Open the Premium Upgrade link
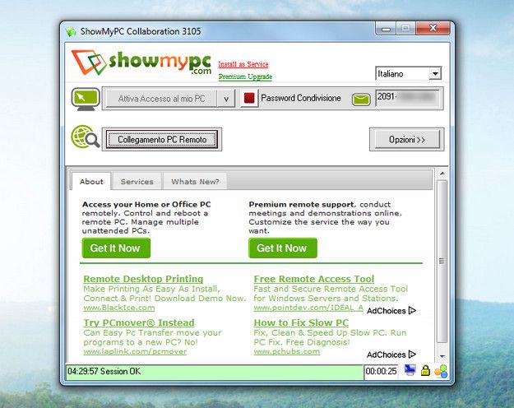The height and width of the screenshot is (408, 514). pos(245,76)
